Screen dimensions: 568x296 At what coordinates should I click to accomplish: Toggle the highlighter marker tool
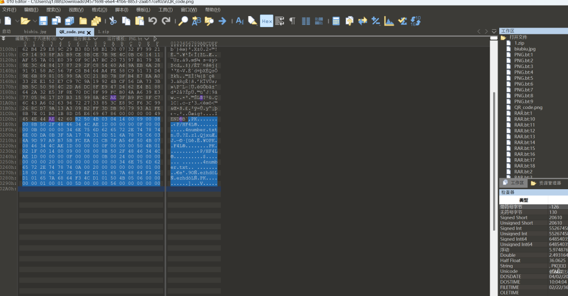[252, 21]
